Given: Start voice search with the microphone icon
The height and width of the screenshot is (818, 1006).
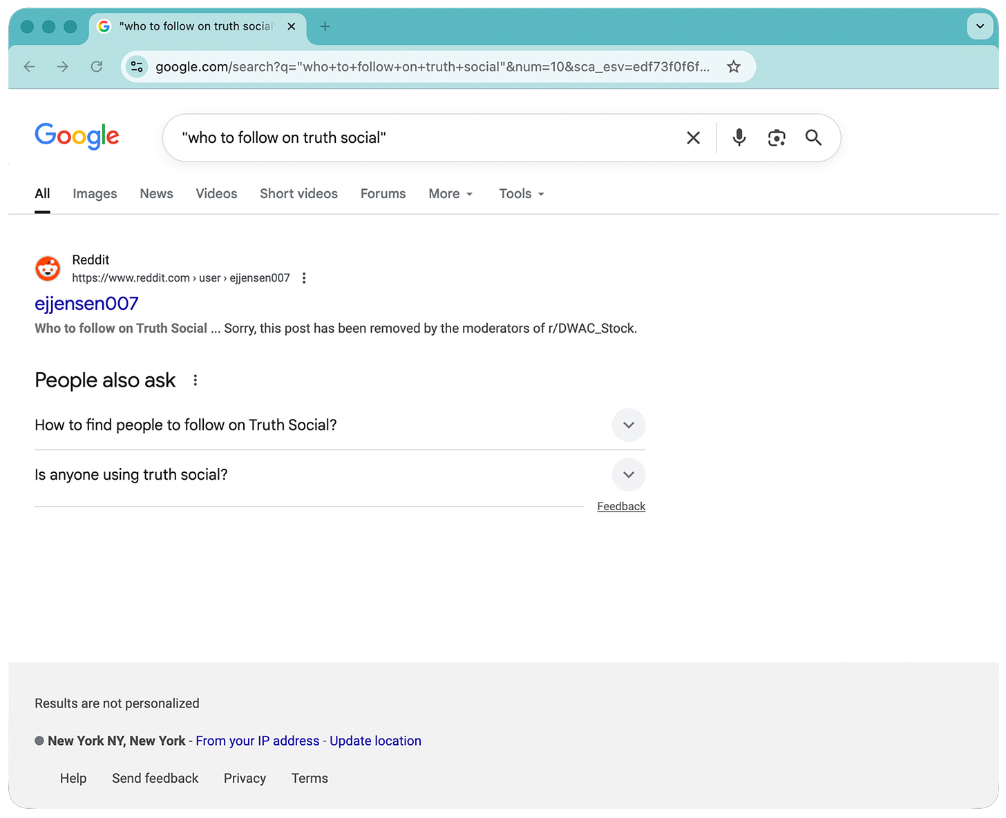Looking at the screenshot, I should click(739, 137).
